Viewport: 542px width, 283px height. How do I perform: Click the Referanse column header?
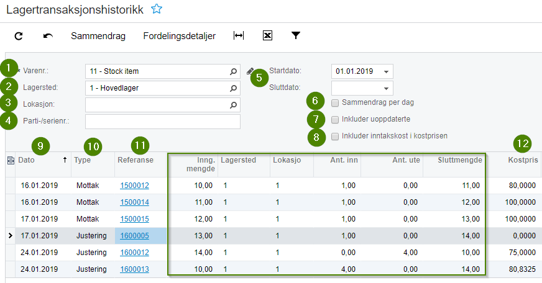coord(140,164)
